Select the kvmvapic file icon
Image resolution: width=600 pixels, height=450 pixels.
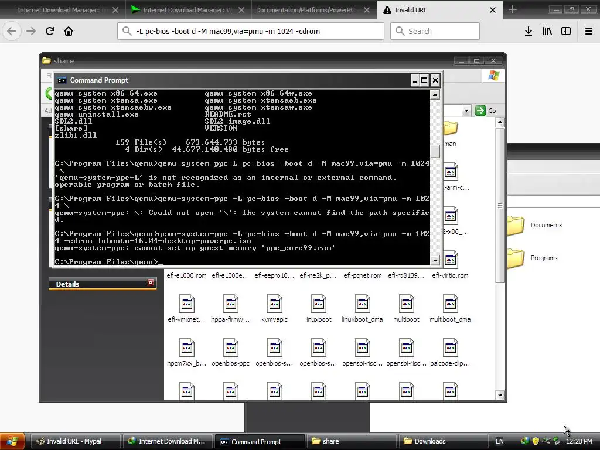pyautogui.click(x=274, y=304)
